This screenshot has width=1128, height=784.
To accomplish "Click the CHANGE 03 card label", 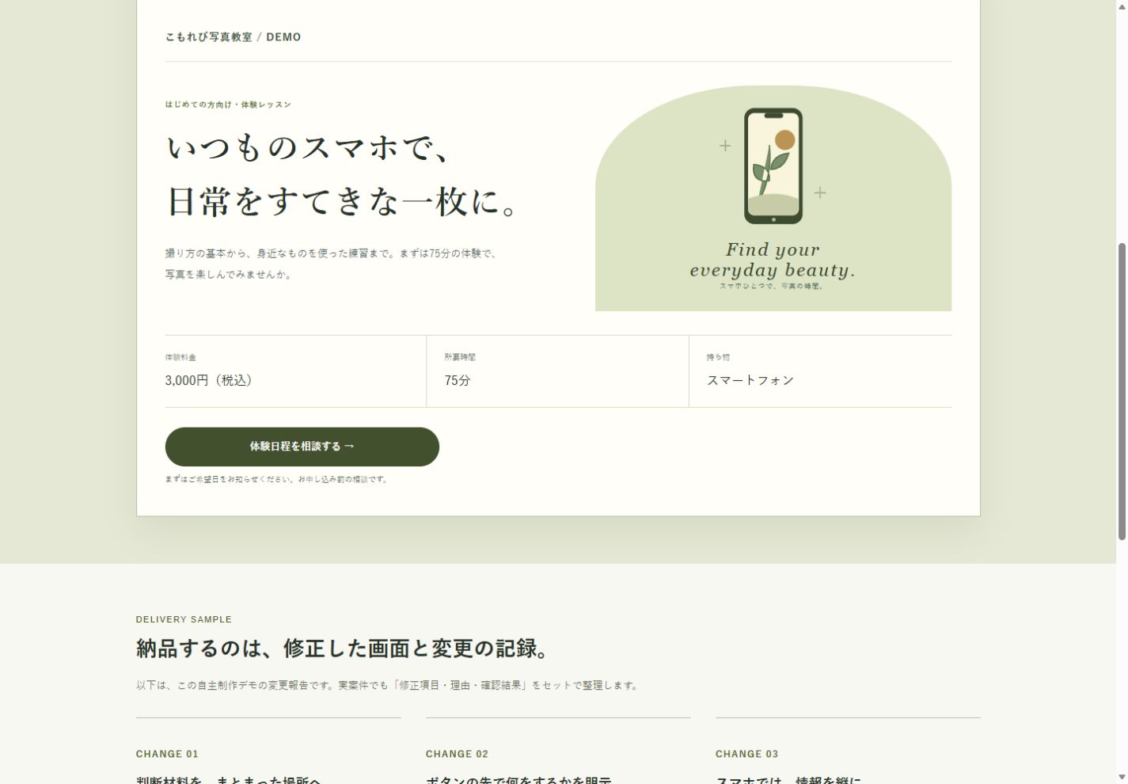I will pyautogui.click(x=746, y=754).
